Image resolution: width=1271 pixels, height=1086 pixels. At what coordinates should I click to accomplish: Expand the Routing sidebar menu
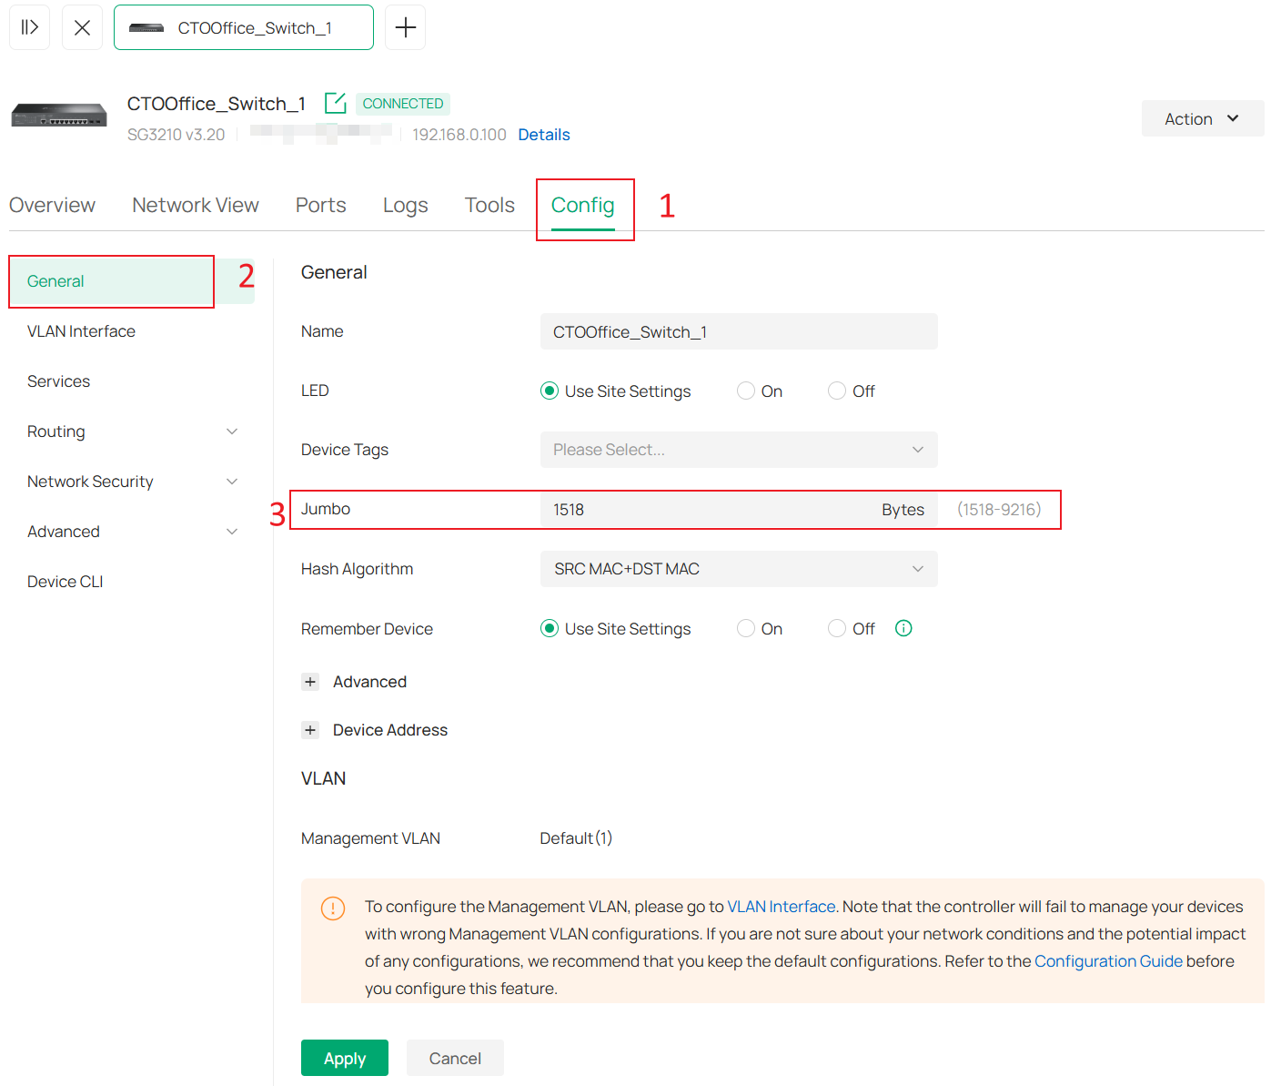coord(132,431)
